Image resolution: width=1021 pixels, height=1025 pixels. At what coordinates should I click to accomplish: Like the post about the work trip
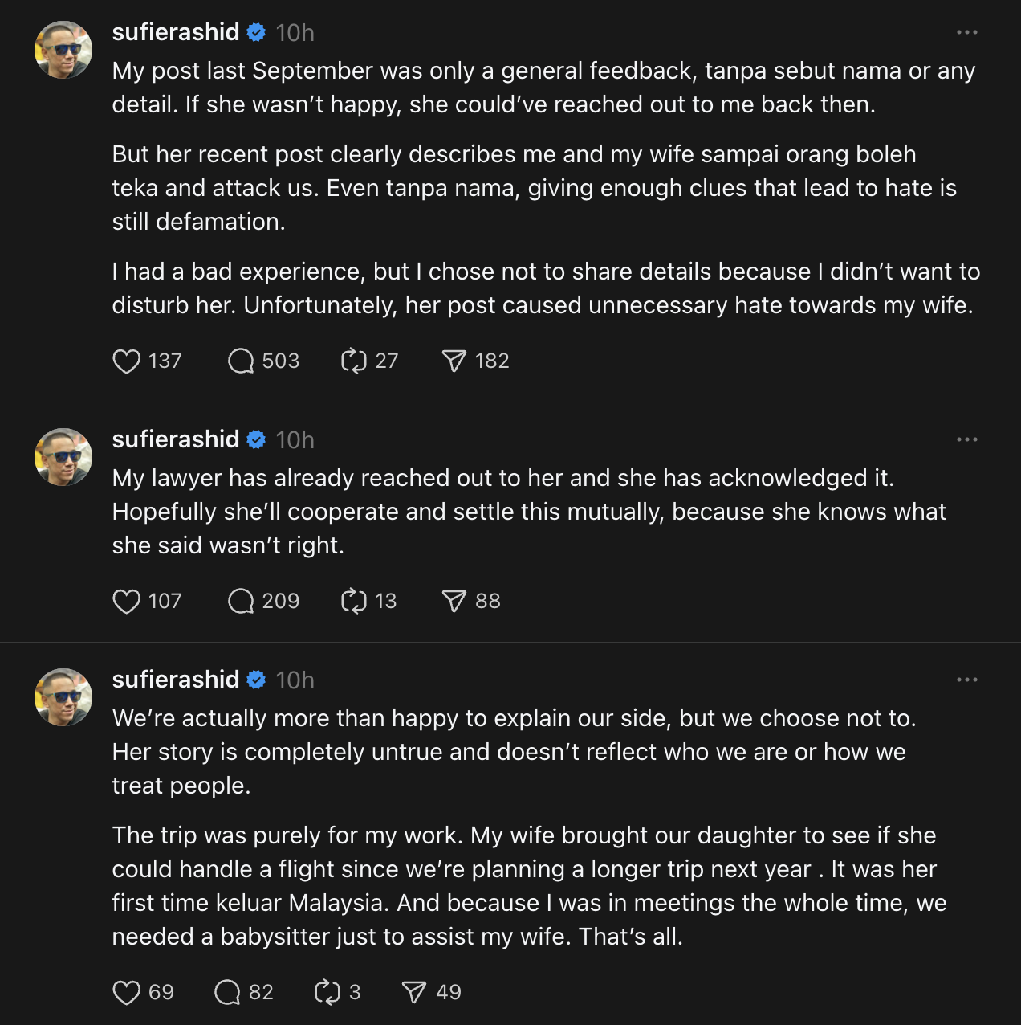pos(127,993)
